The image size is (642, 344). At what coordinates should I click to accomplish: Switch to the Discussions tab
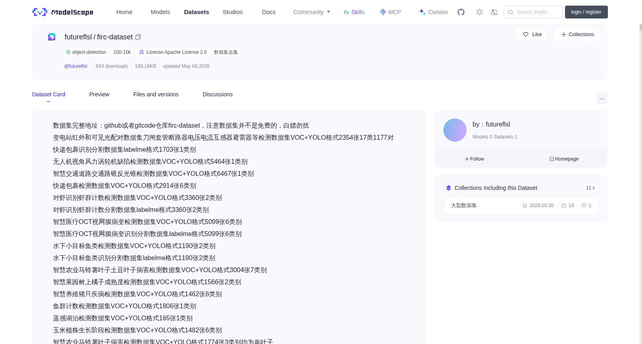coord(217,94)
